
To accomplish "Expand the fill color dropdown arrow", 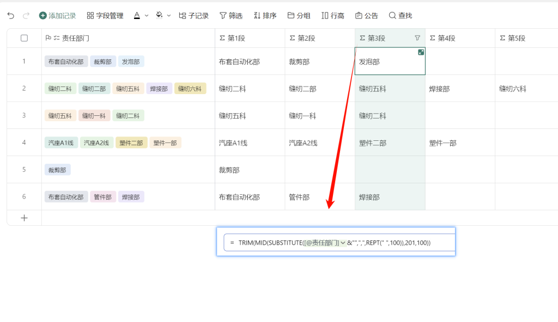I will [x=169, y=16].
